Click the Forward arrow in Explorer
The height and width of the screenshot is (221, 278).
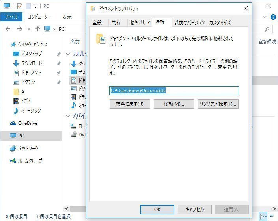coord(20,29)
